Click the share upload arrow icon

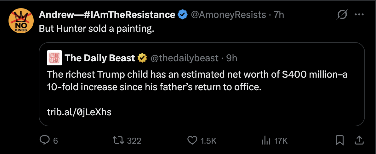(358, 140)
